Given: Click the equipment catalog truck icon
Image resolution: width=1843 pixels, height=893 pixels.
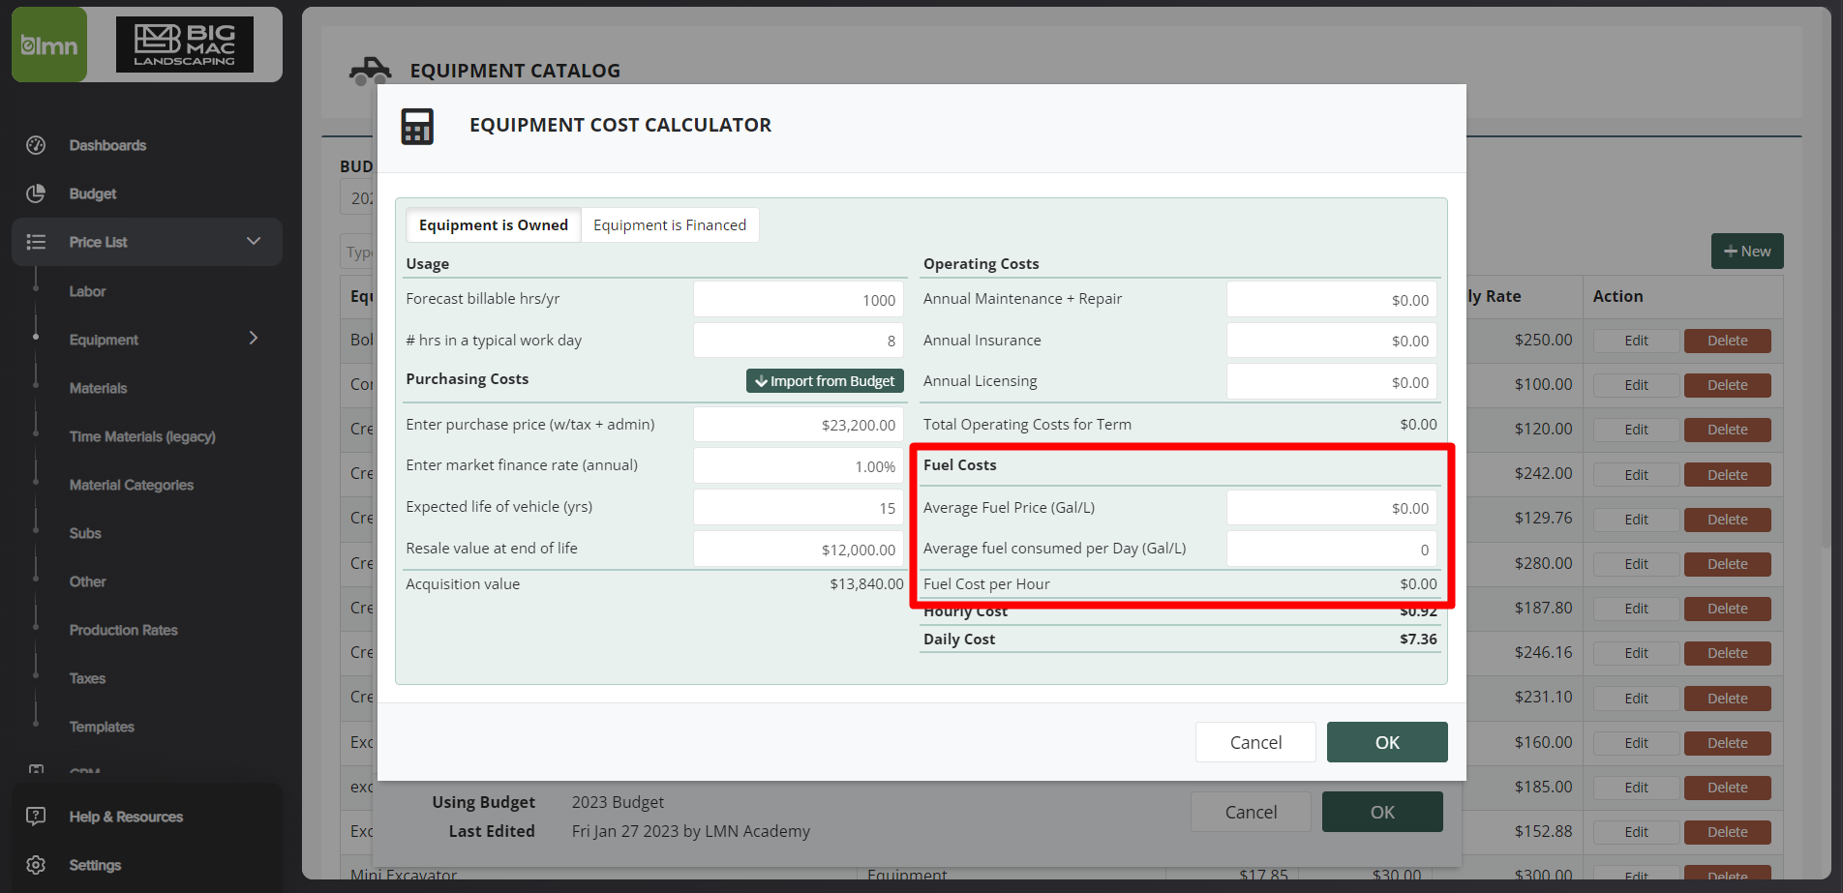Looking at the screenshot, I should [x=370, y=71].
